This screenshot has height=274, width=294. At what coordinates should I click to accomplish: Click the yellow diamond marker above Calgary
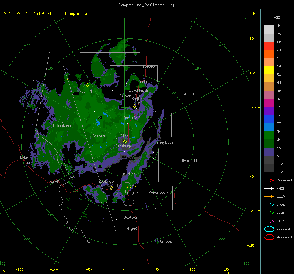pos(129,188)
